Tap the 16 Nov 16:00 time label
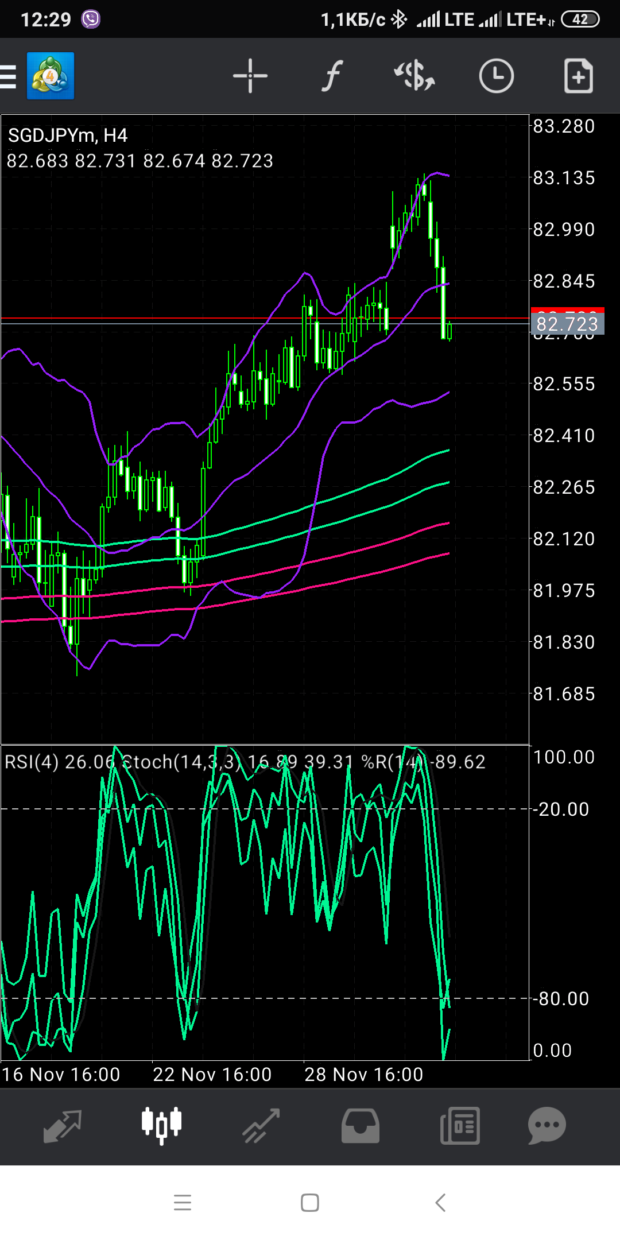This screenshot has width=620, height=1240. pyautogui.click(x=61, y=1075)
